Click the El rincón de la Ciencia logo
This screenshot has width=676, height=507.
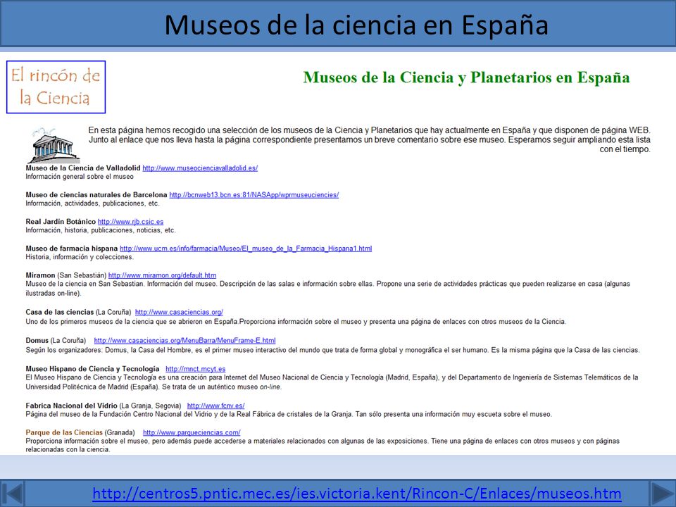[x=56, y=87]
